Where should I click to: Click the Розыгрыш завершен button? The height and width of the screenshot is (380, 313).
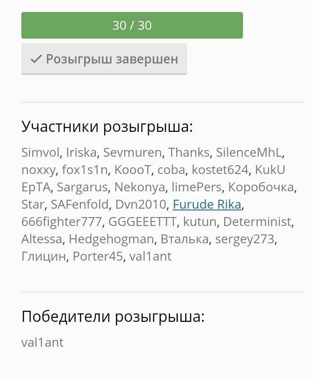[104, 59]
